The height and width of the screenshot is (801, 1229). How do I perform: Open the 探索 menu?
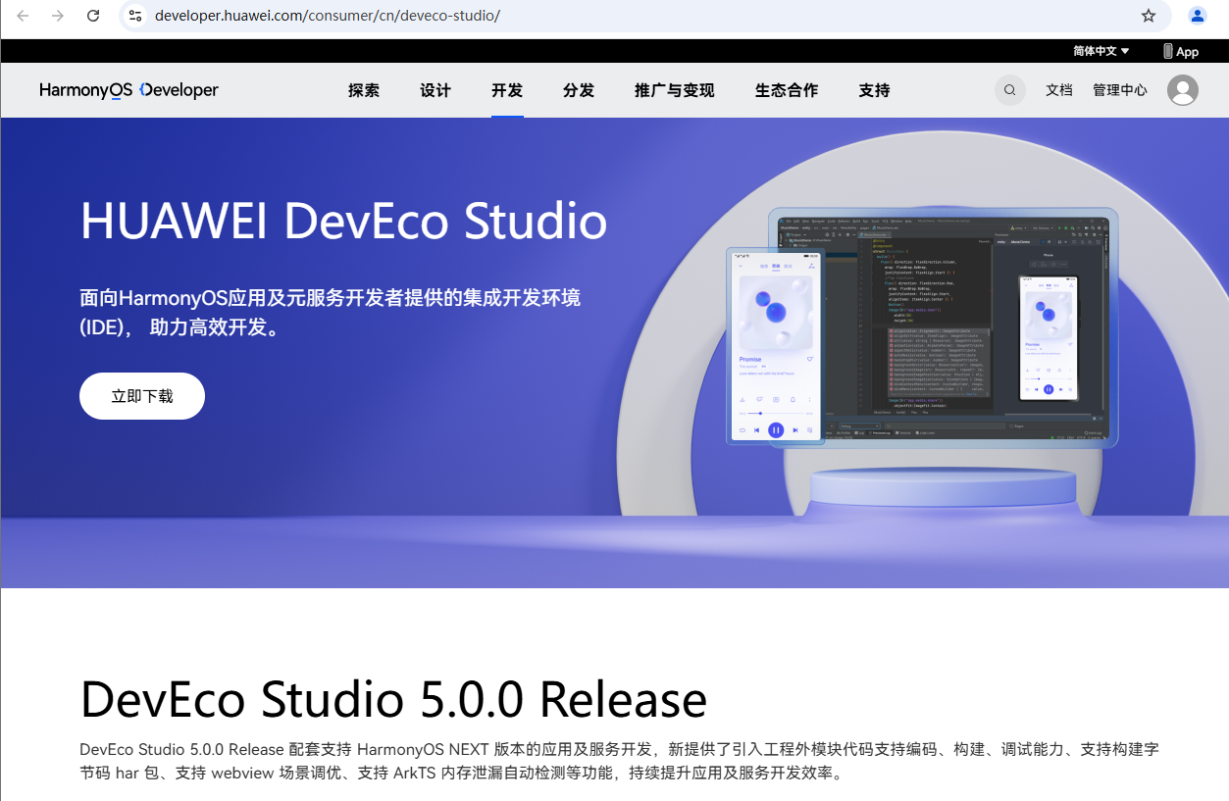[x=364, y=90]
